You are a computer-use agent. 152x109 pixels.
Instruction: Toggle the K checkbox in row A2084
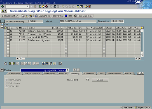[66, 31]
